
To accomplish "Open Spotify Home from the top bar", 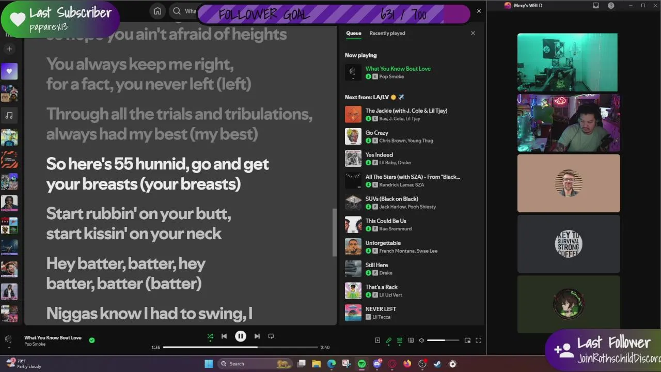I will point(158,11).
